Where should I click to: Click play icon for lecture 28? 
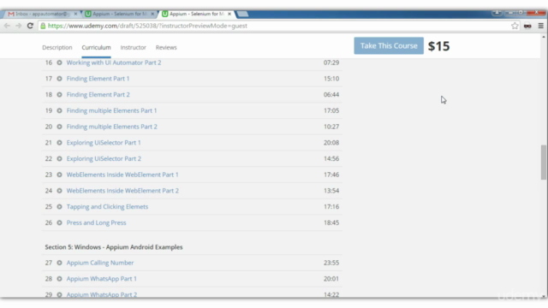tap(59, 279)
